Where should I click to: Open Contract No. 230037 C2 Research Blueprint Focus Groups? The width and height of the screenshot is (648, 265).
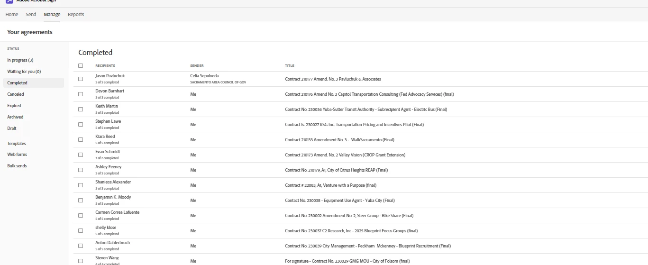pos(351,231)
